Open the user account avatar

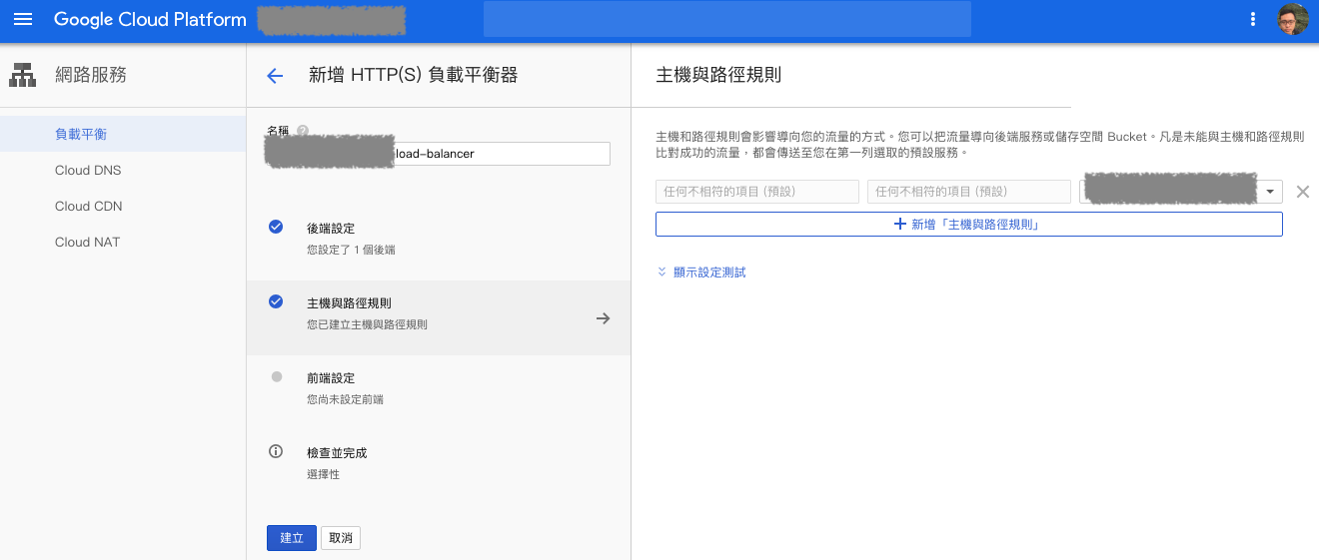(1292, 20)
